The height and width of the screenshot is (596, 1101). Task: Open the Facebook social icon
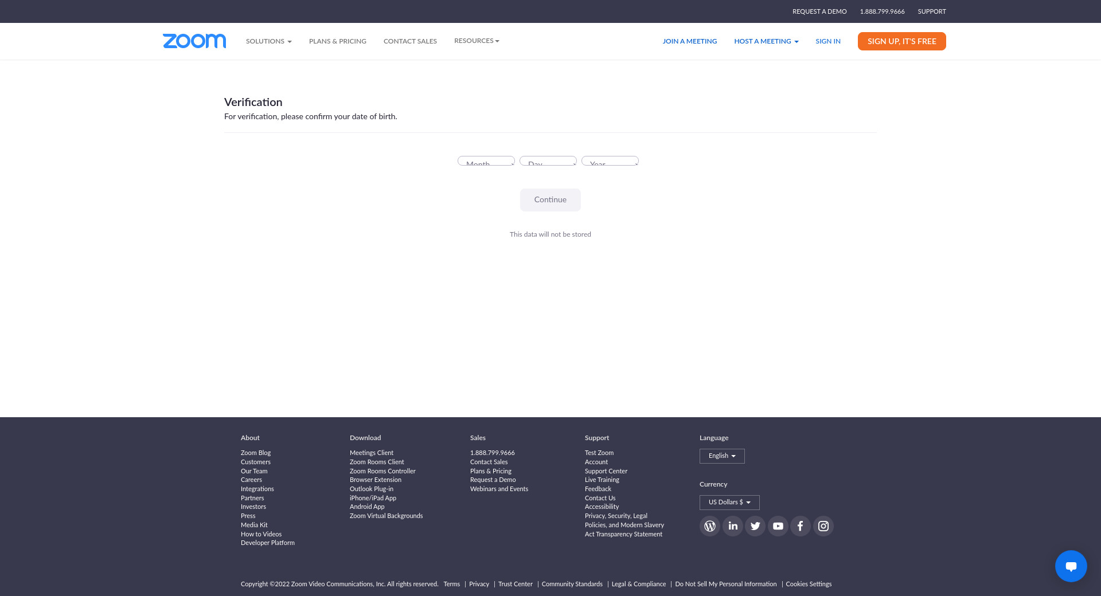pos(800,526)
